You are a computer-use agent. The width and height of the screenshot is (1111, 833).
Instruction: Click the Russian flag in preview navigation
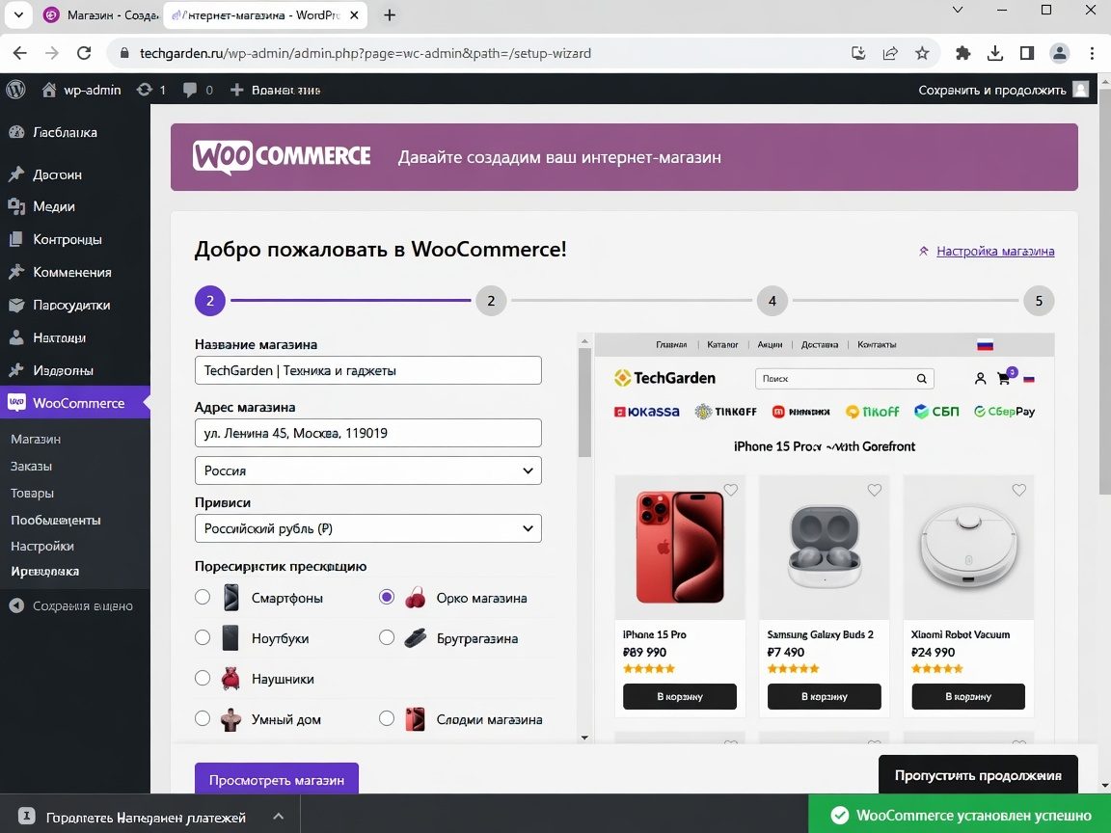click(x=985, y=345)
